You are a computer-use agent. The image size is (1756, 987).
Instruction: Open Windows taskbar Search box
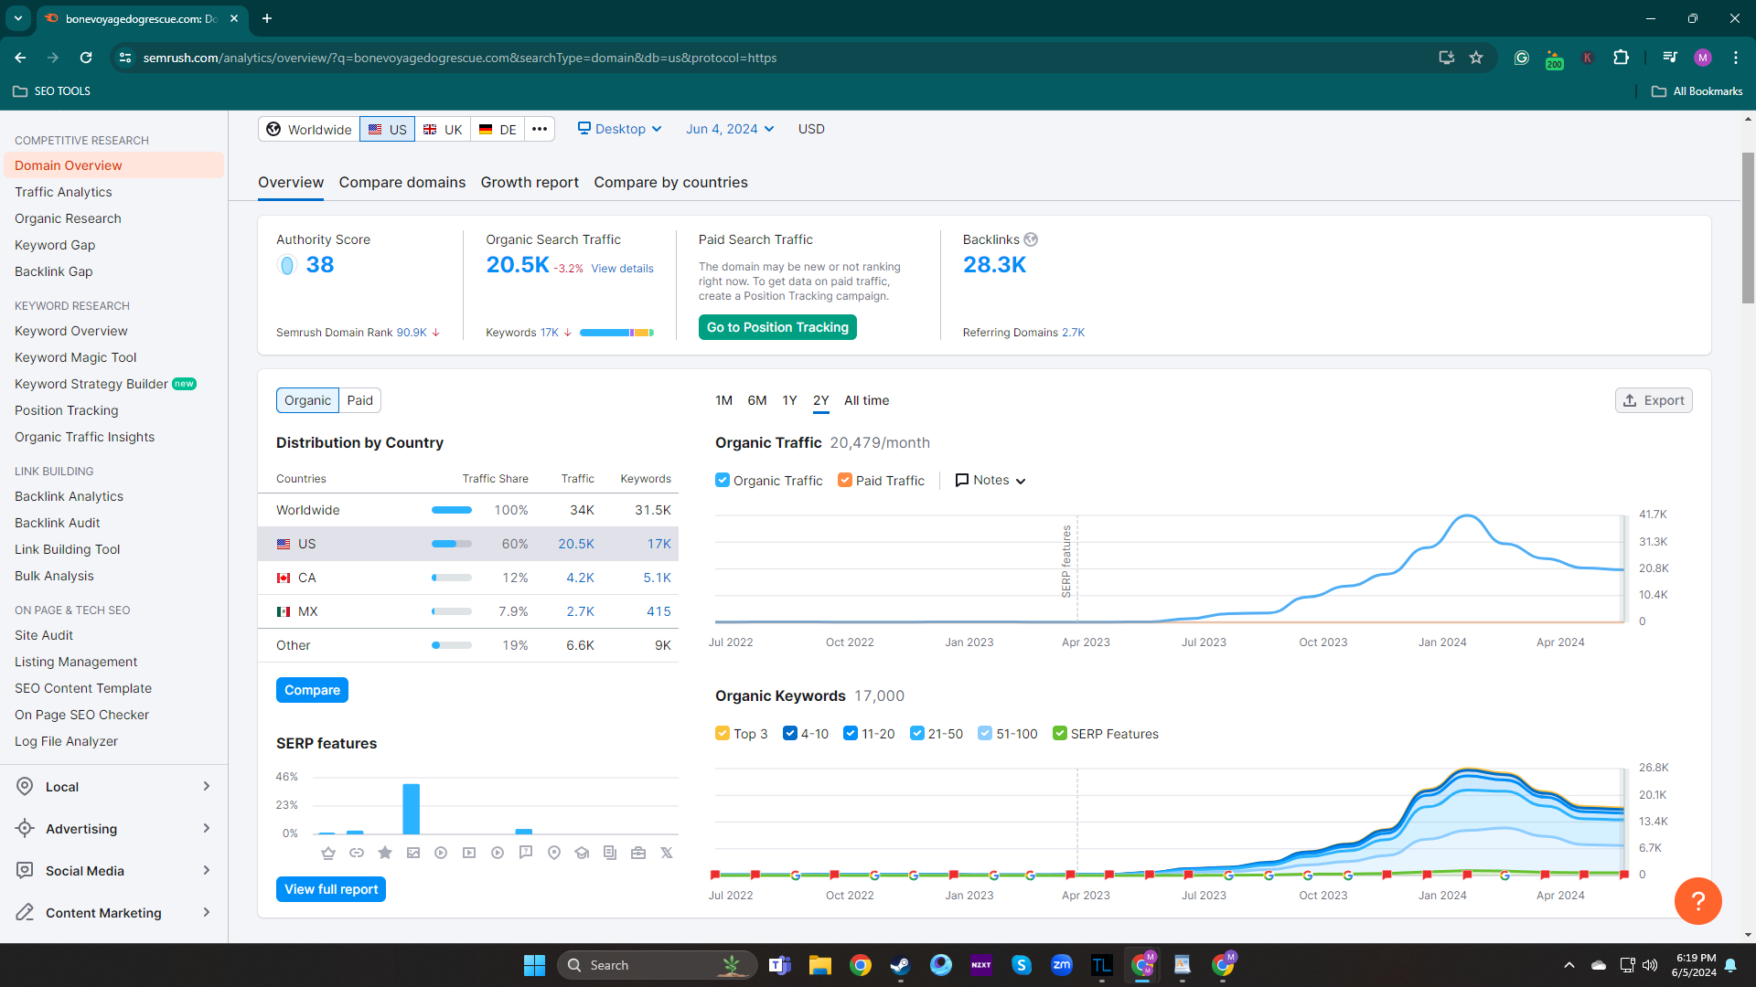(657, 965)
